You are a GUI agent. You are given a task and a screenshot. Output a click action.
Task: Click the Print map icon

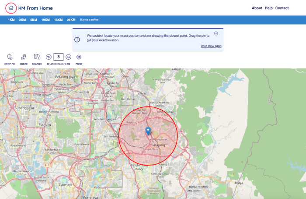[79, 57]
